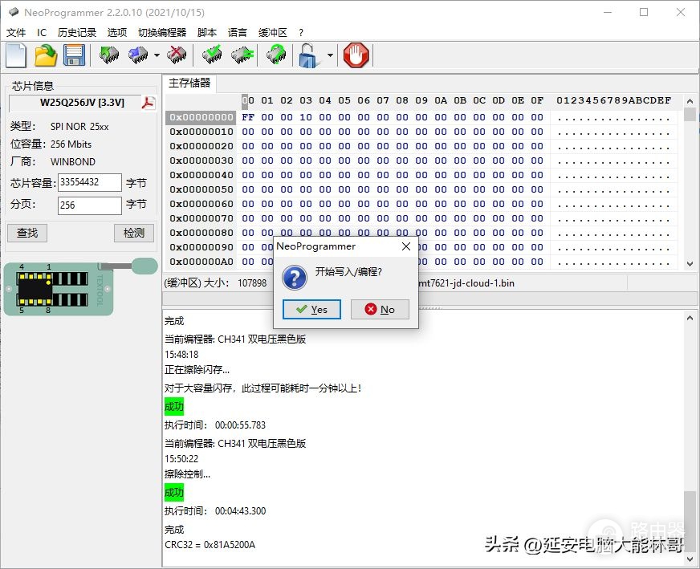
Task: Click the 15:50:22 timestamp log line
Action: (181, 459)
